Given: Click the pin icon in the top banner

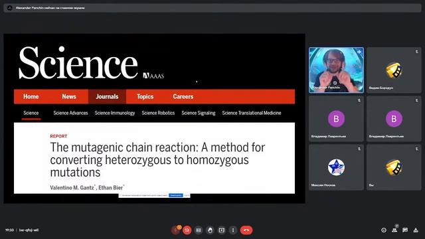Looking at the screenshot, I should [x=10, y=8].
